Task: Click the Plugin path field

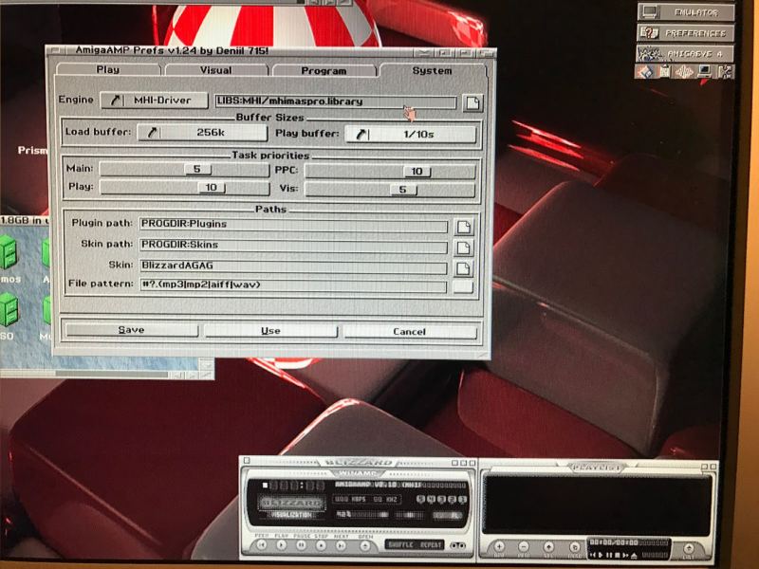Action: [x=293, y=224]
